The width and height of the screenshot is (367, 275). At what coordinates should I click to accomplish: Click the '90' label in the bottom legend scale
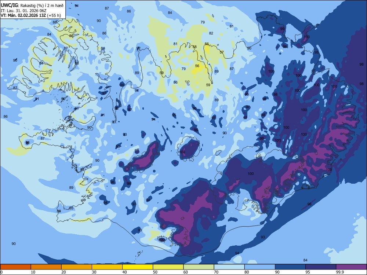tap(277, 272)
